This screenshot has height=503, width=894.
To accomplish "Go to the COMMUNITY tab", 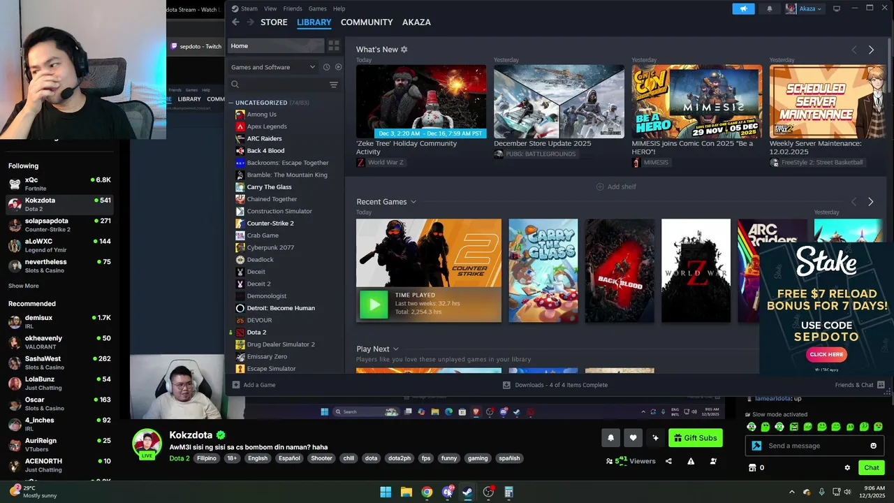I will 367,22.
